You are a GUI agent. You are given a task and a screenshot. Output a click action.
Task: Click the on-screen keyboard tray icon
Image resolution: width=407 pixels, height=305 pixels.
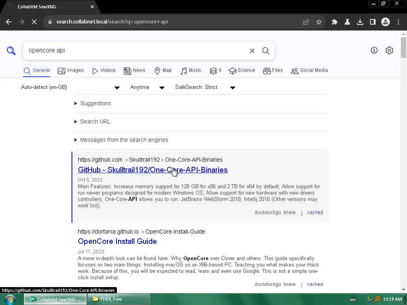pyautogui.click(x=353, y=299)
